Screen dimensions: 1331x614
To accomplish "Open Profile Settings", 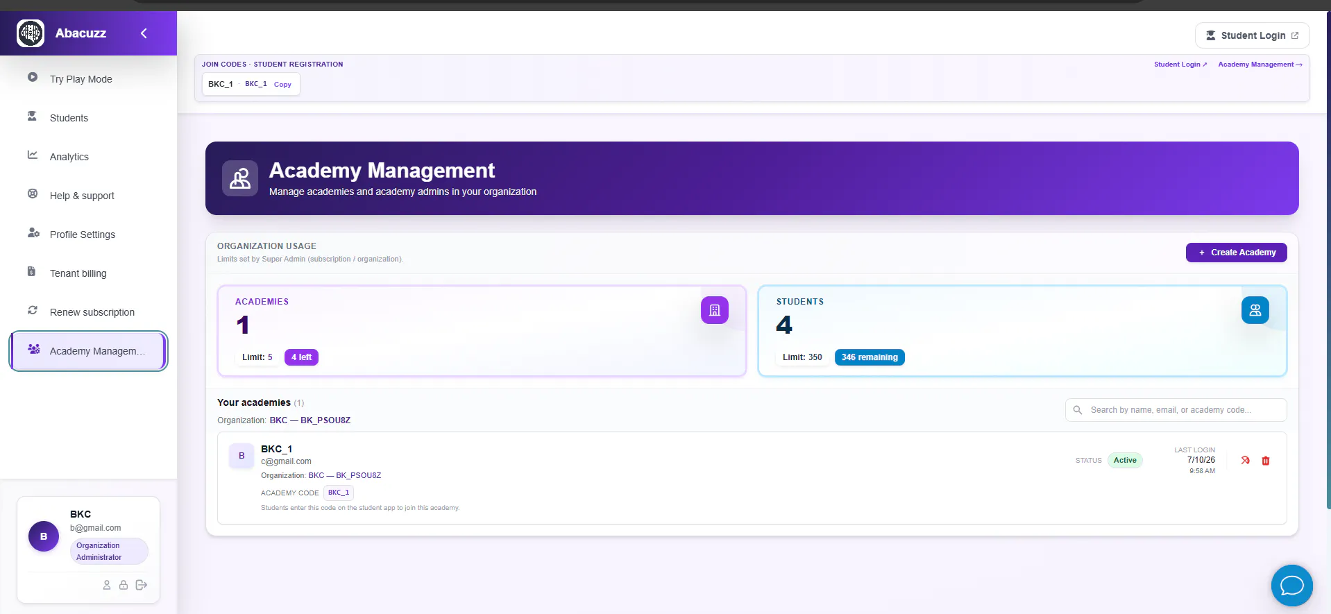I will [88, 234].
